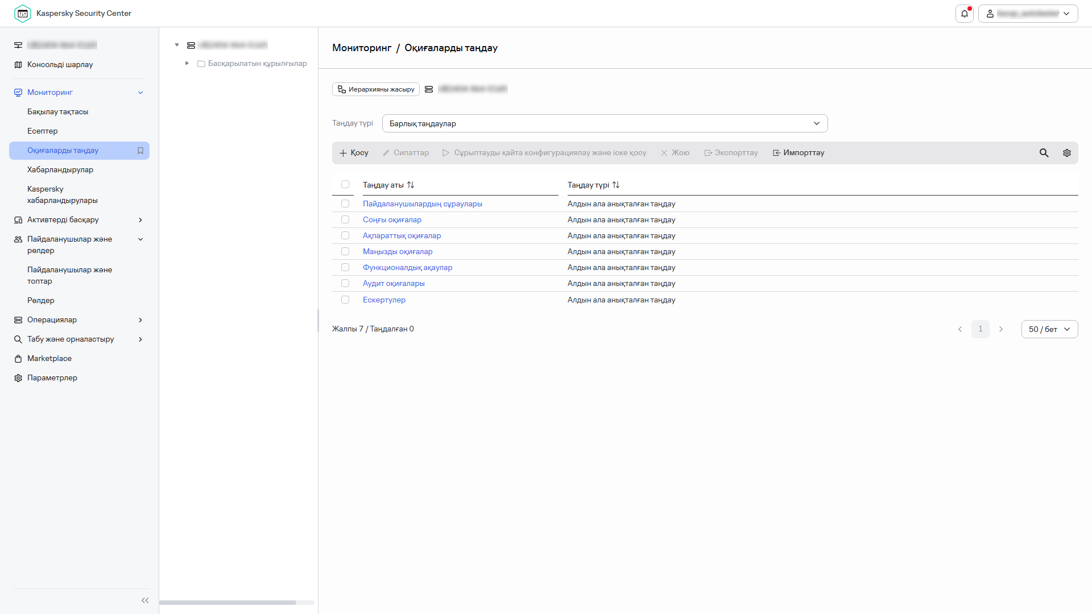Click the Иерархияны жасыру button
1092x614 pixels.
coord(376,89)
